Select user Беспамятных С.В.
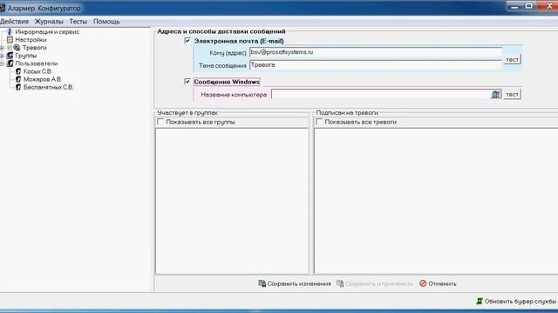Viewport: 558px width, 313px height. click(x=49, y=87)
